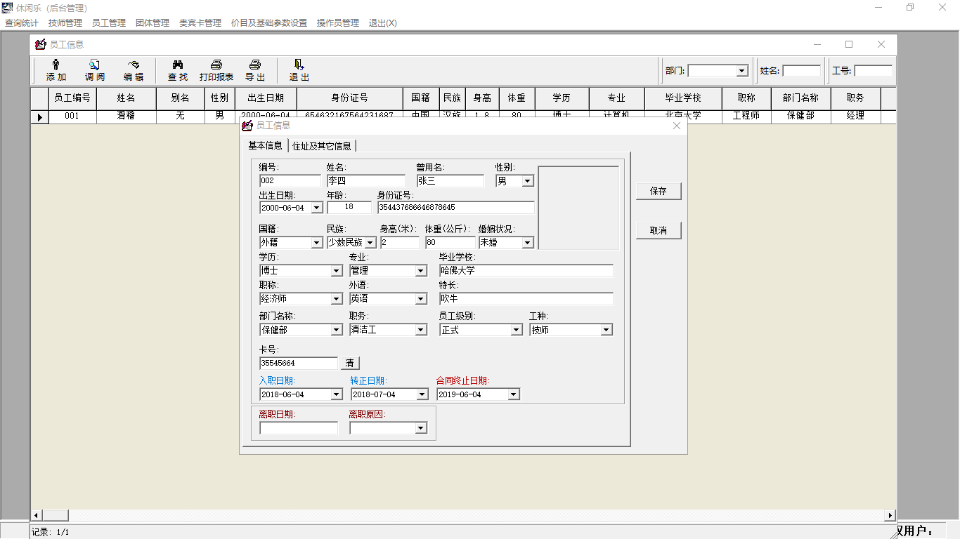Open the 职称 dropdown
This screenshot has width=960, height=539.
point(337,299)
